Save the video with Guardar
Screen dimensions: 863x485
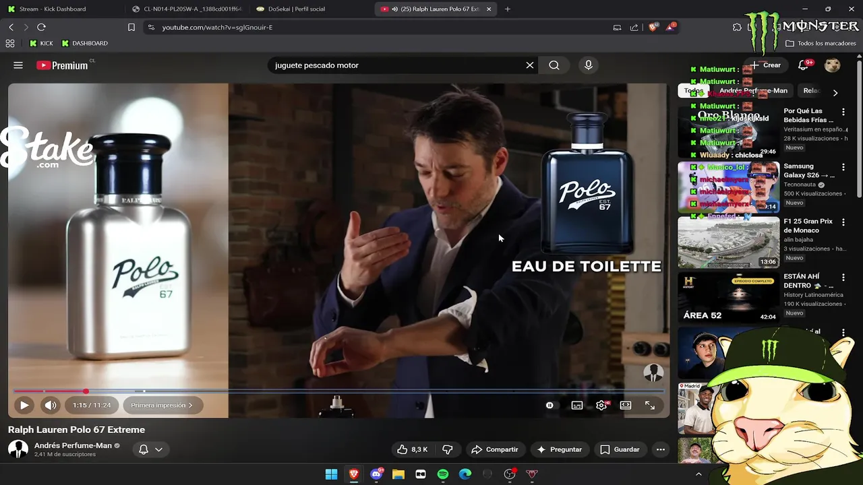click(x=620, y=449)
